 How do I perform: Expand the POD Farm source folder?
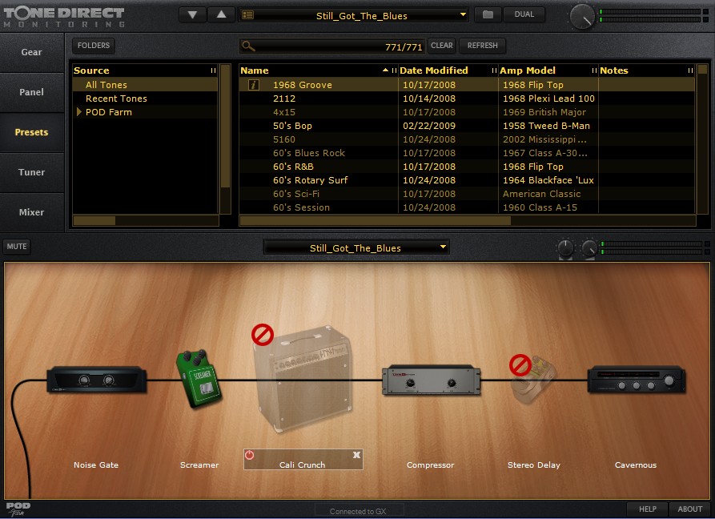pyautogui.click(x=79, y=112)
